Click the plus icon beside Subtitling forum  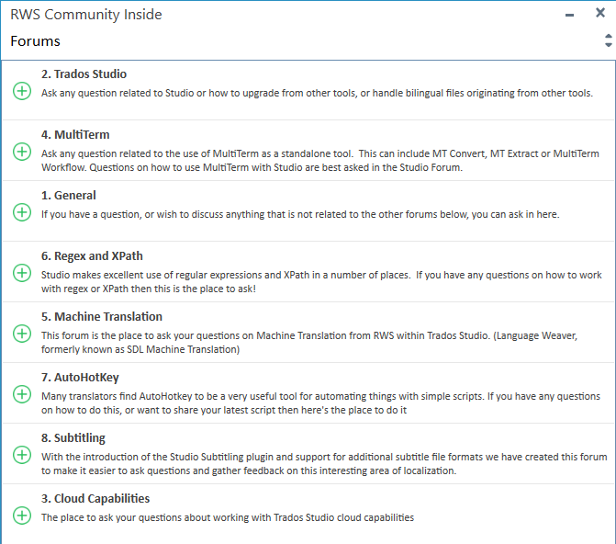click(22, 454)
